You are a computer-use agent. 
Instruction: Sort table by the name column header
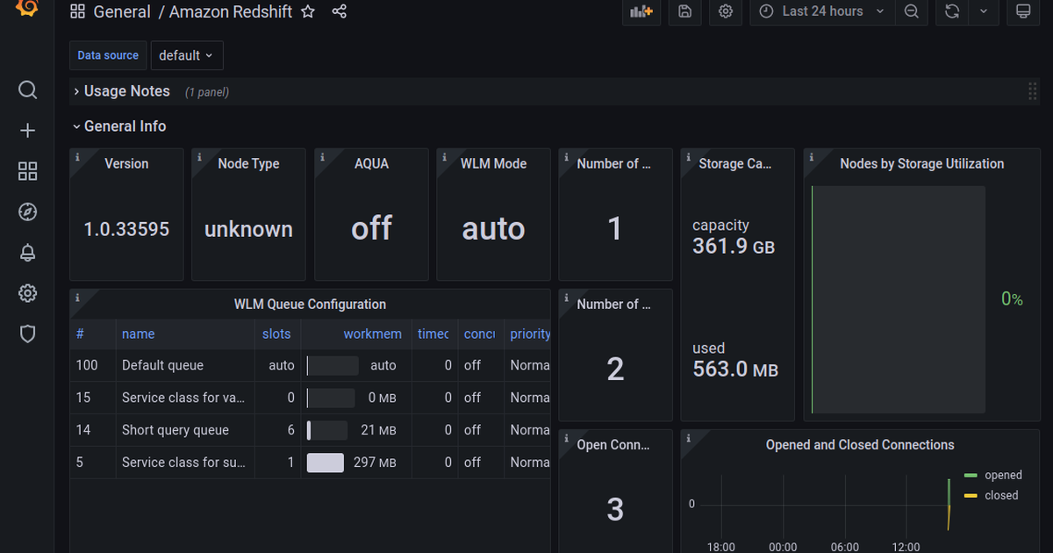click(138, 334)
